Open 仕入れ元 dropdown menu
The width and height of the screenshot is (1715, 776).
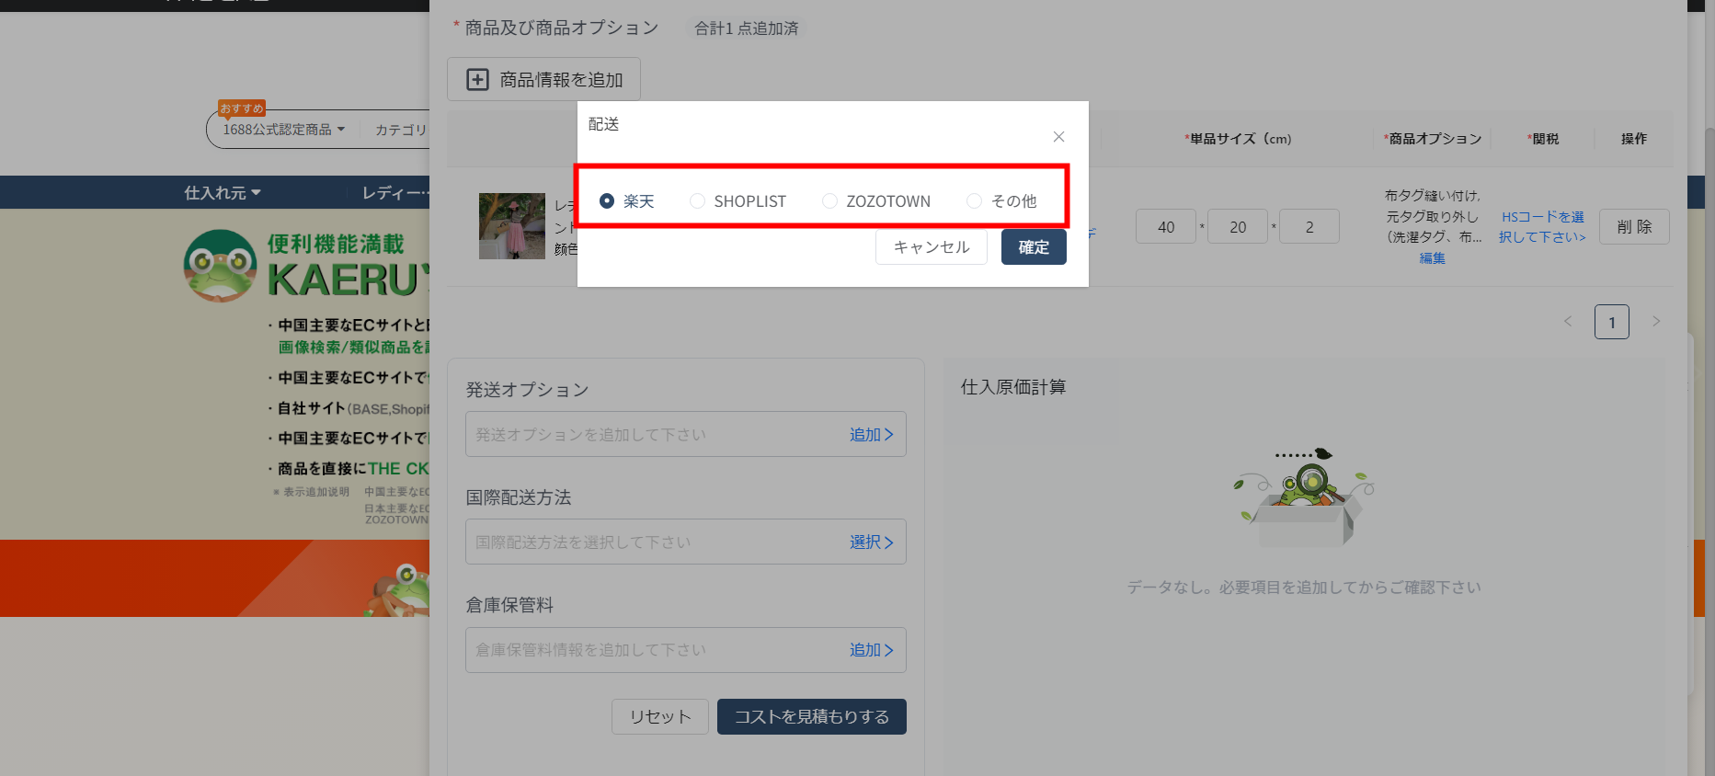pyautogui.click(x=223, y=193)
